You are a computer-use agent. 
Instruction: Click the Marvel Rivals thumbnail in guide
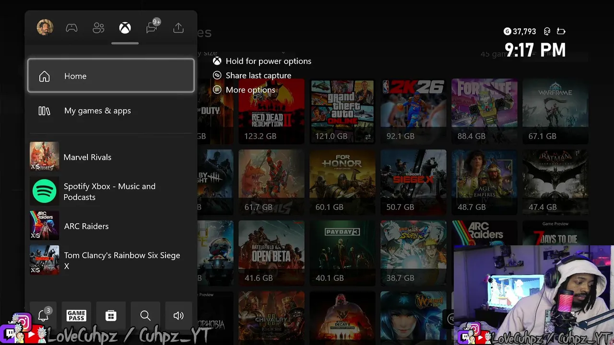click(44, 156)
